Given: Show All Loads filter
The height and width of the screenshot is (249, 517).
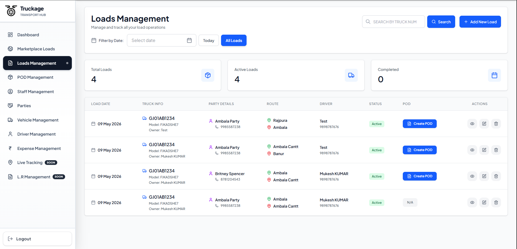Looking at the screenshot, I should click(x=234, y=40).
